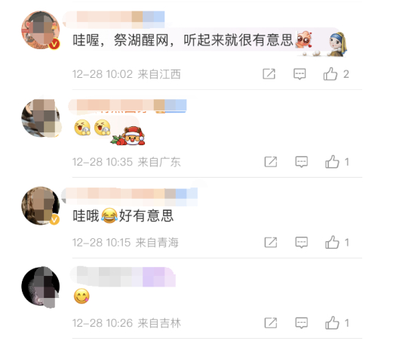
Task: Like the comment from 江西
Action: 330,73
